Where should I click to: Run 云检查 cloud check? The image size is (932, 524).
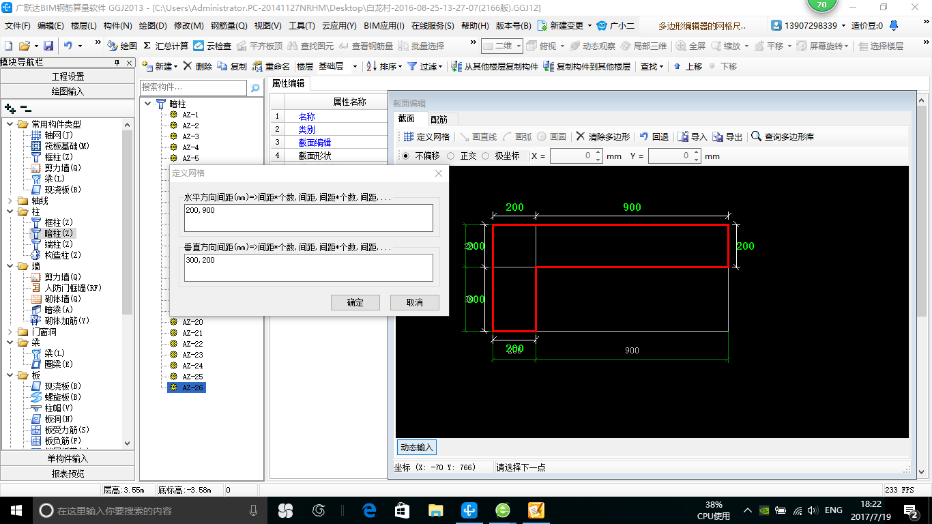212,46
